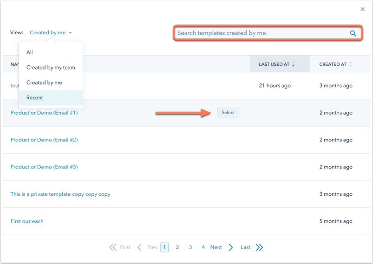This screenshot has height=264, width=373.
Task: Go to page 2
Action: tap(177, 247)
